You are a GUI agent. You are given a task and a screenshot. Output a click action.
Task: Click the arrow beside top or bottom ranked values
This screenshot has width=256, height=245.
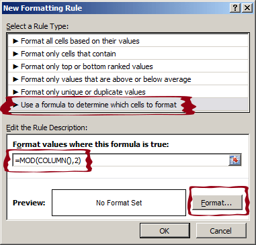pos(15,66)
